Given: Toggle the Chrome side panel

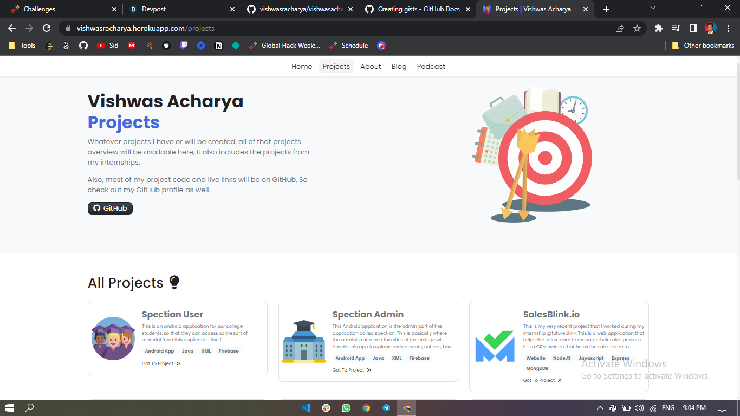Looking at the screenshot, I should pos(693,28).
